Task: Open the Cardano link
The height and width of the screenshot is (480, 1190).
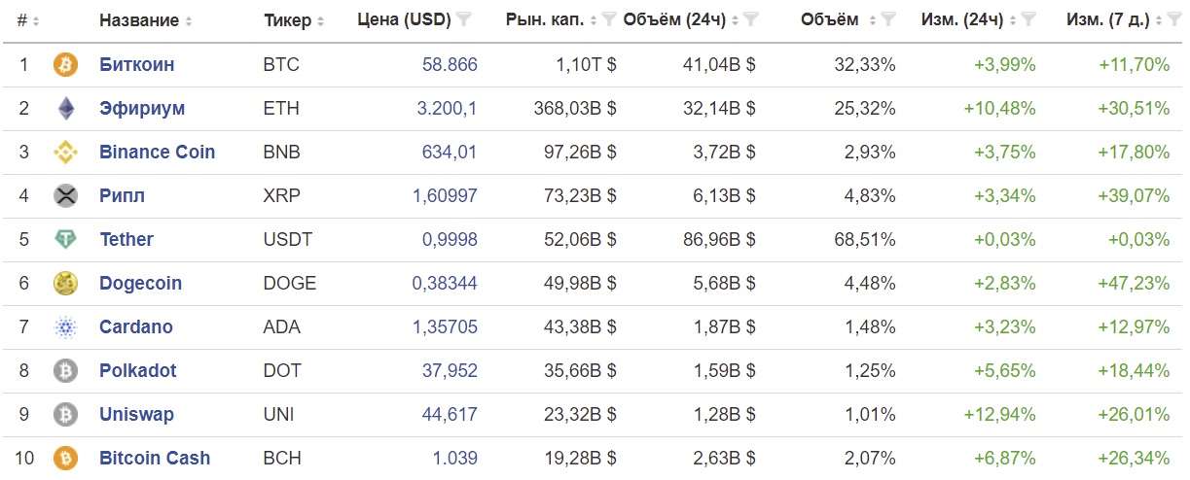Action: coord(136,327)
